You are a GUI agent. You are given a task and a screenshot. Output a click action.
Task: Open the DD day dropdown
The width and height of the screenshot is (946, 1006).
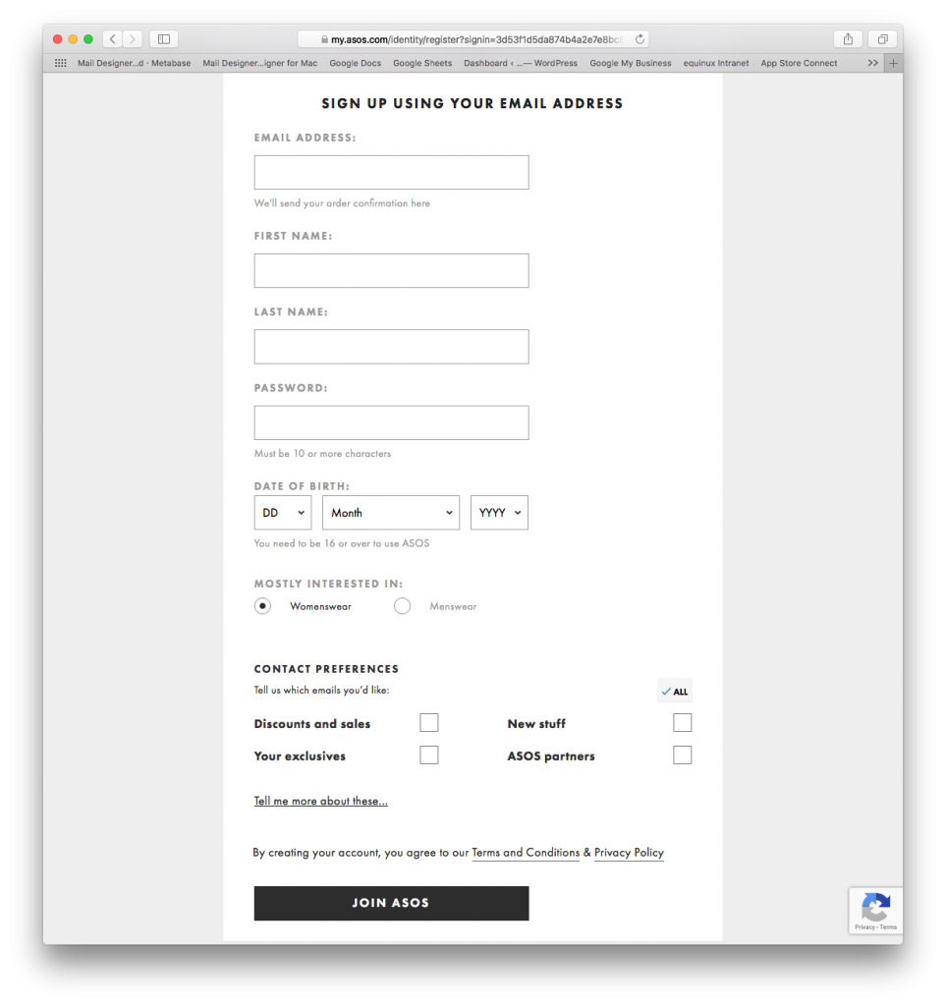click(x=283, y=512)
